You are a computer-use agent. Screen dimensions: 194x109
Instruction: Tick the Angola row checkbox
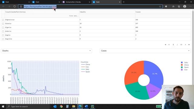(x=3, y=35)
